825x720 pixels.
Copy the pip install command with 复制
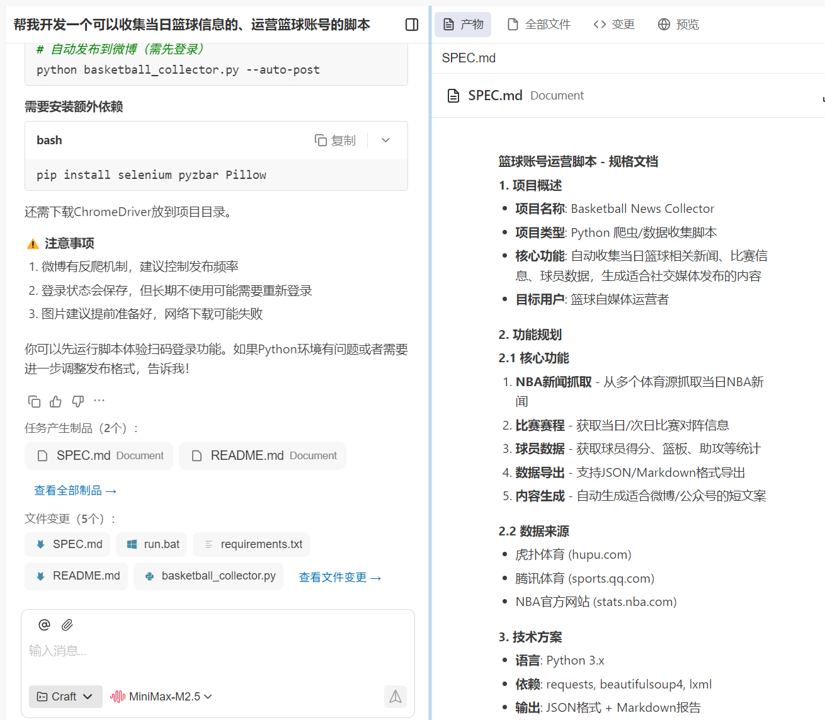coord(335,140)
